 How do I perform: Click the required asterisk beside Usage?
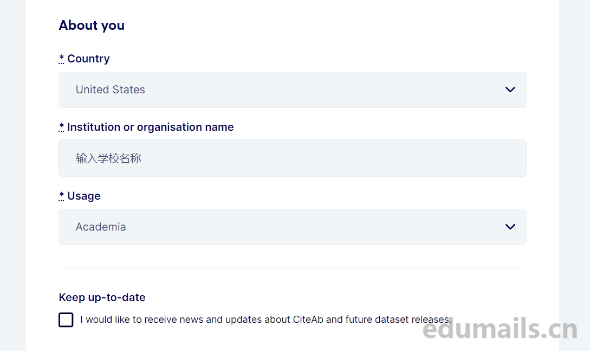coord(62,196)
